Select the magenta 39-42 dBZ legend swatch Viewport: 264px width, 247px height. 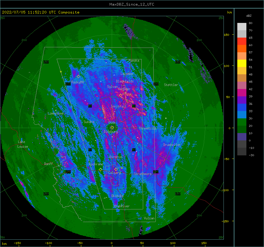click(242, 93)
